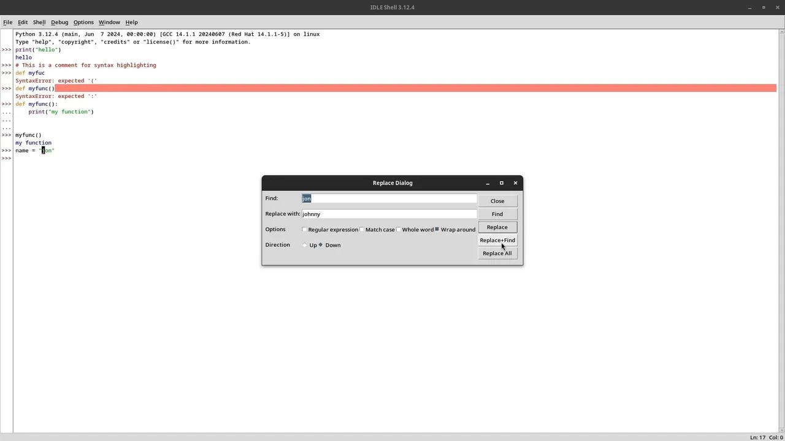The height and width of the screenshot is (441, 785).
Task: Click the print("hello") line in shell
Action: 38,50
